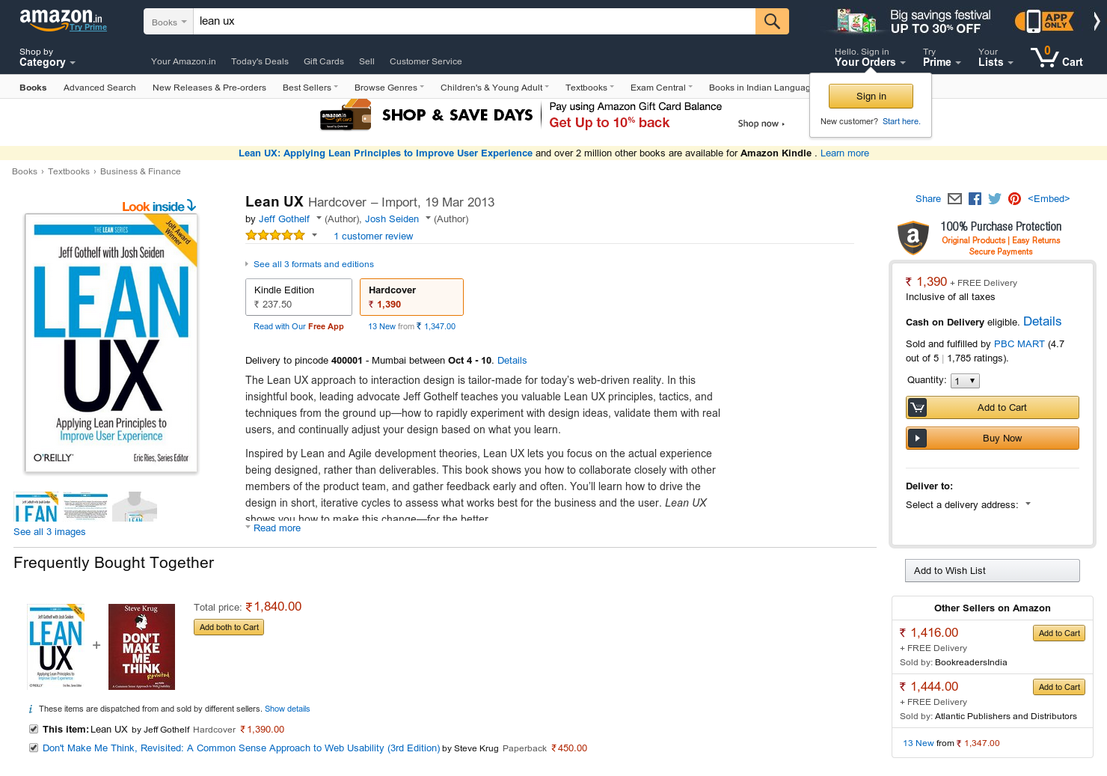The width and height of the screenshot is (1107, 776).
Task: Click the yellow Sign in button
Action: tap(871, 96)
